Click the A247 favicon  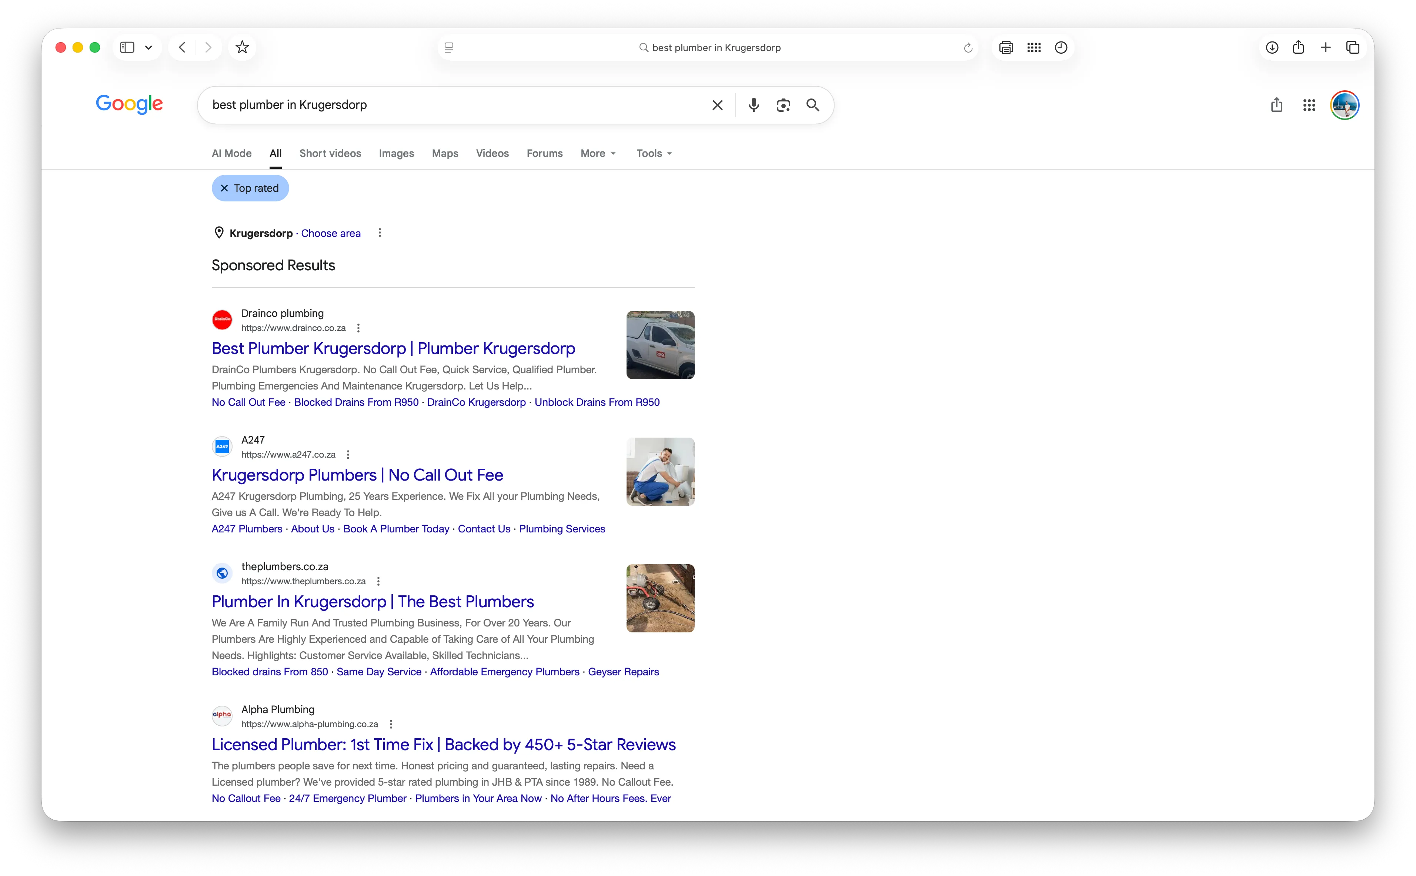222,447
